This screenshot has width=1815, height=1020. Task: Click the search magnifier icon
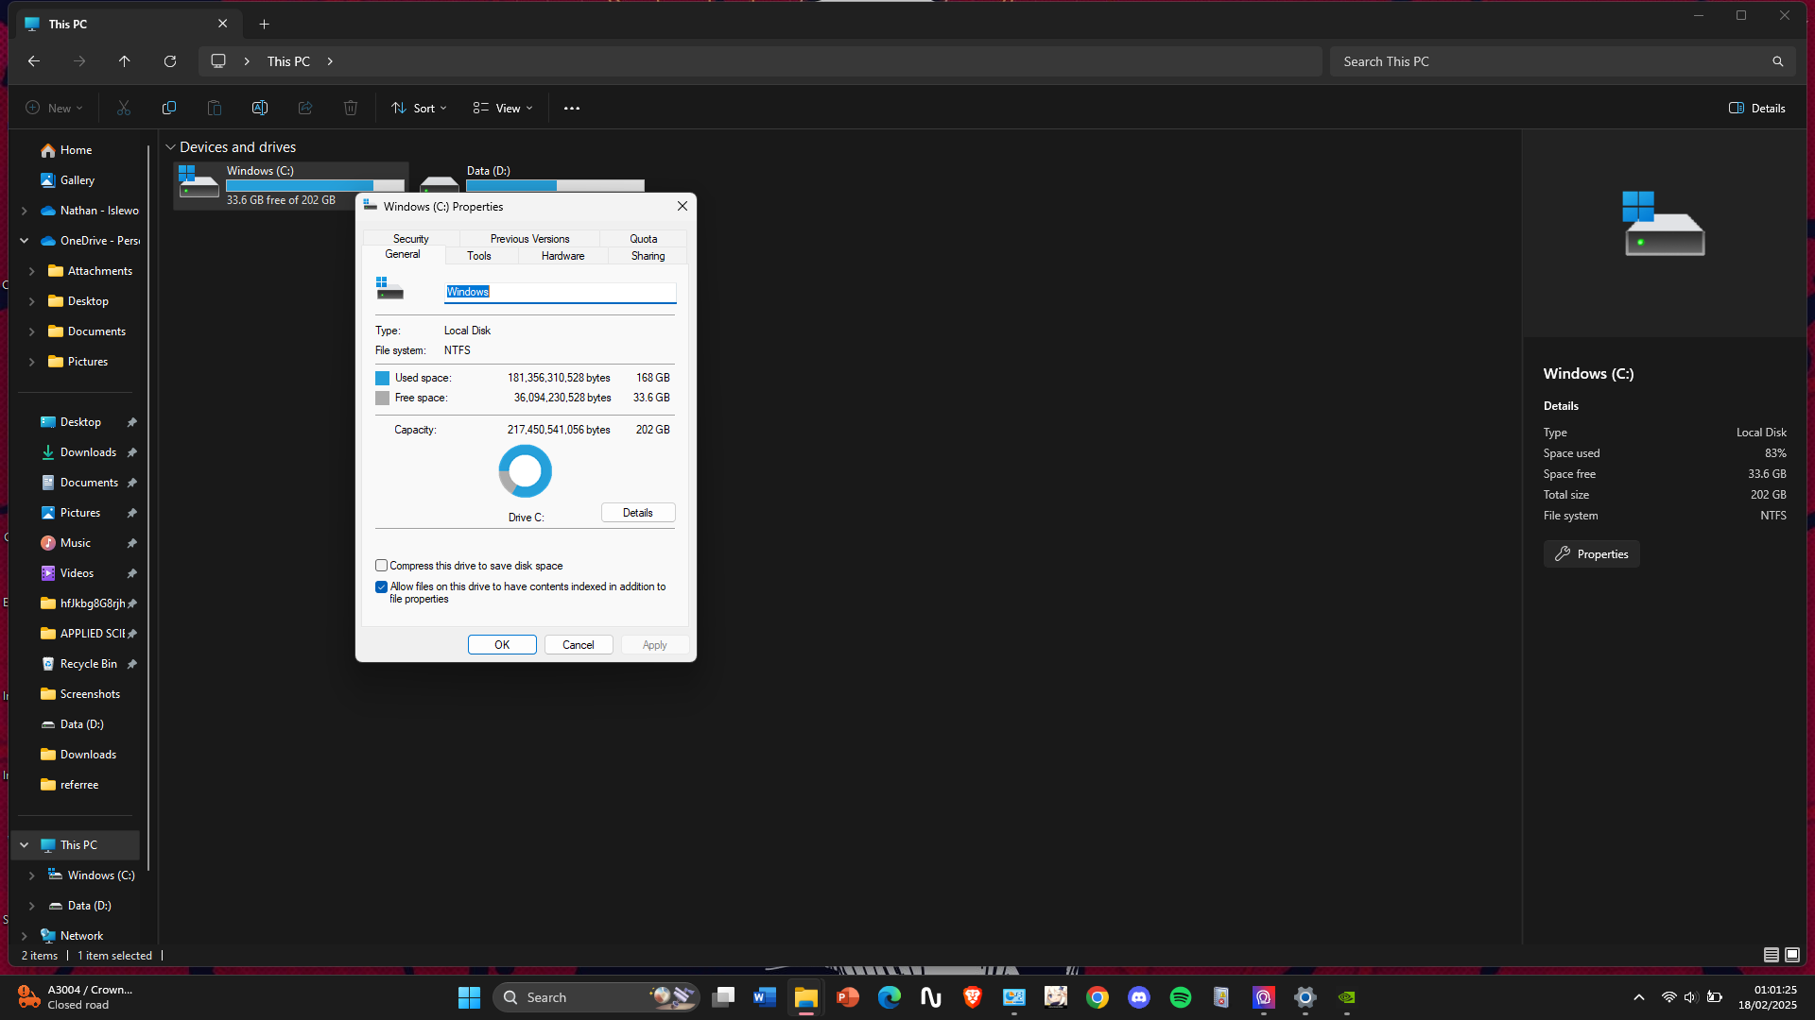pyautogui.click(x=1778, y=61)
